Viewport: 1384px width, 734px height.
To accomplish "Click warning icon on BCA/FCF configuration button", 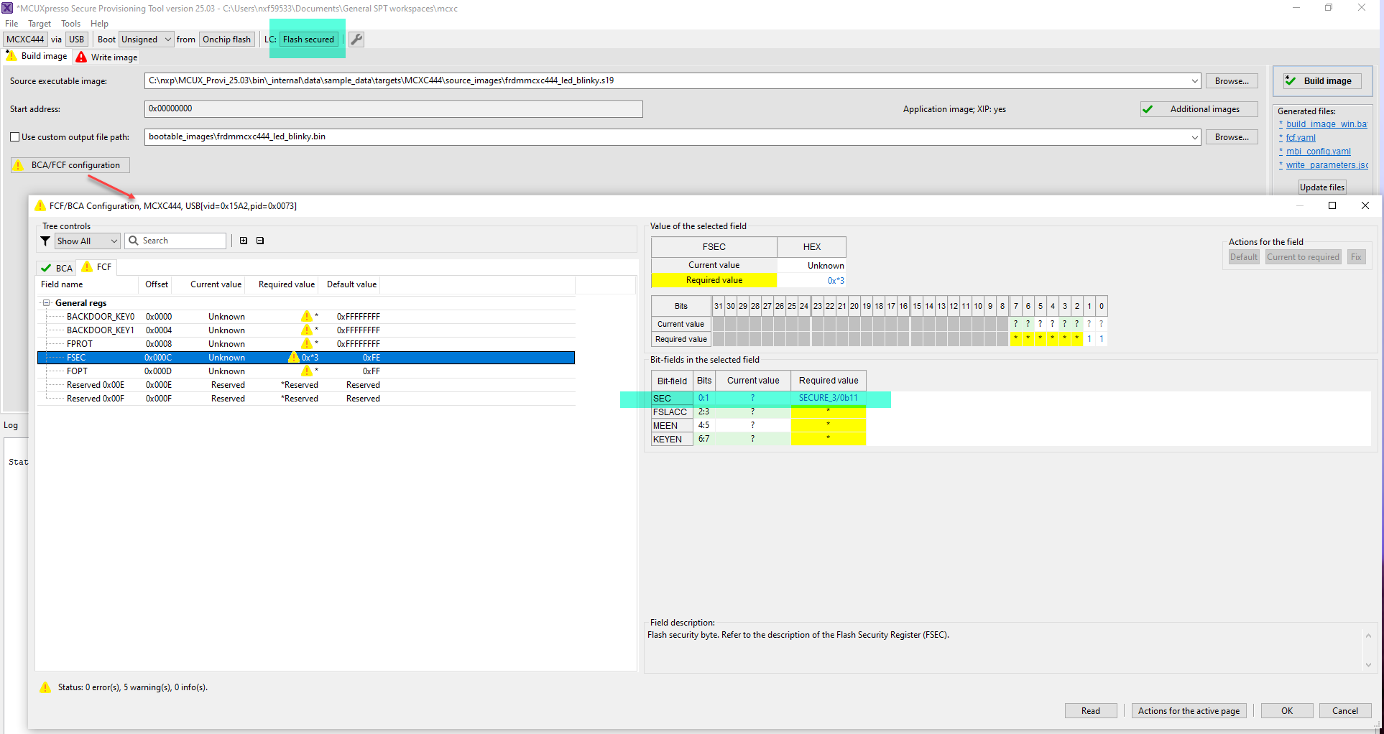I will tap(19, 165).
